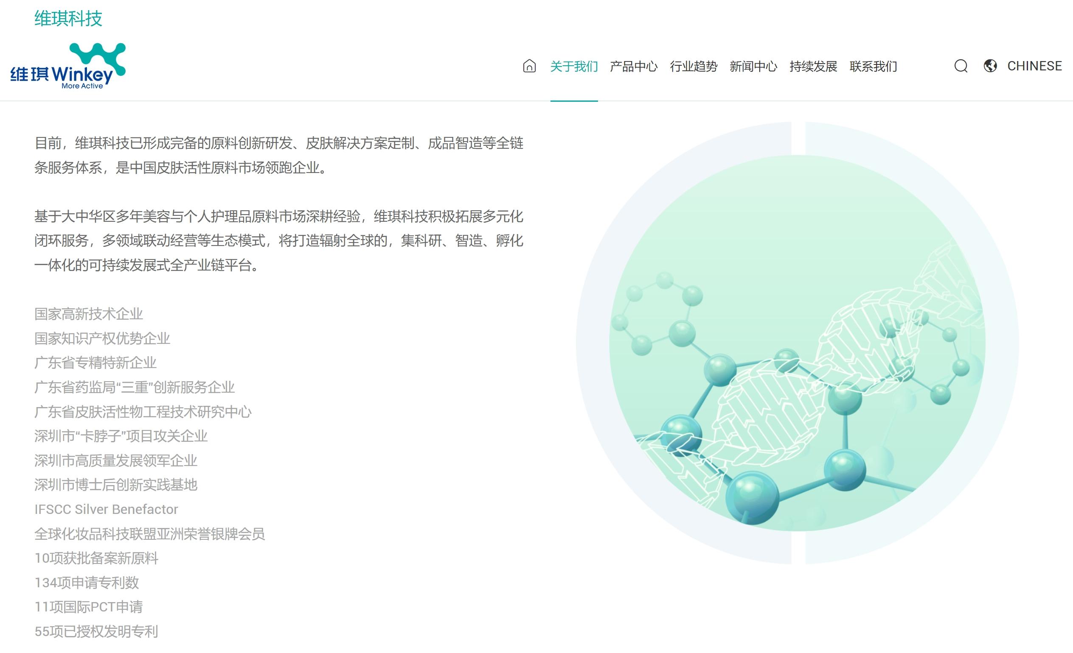Viewport: 1073px width, 653px height.
Task: Click the IFSCC Silver Benefactor entry
Action: click(x=106, y=509)
